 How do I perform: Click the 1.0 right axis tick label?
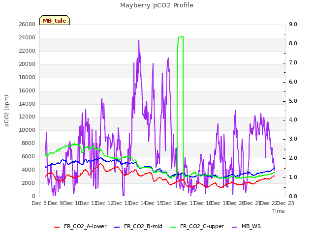point(293,177)
